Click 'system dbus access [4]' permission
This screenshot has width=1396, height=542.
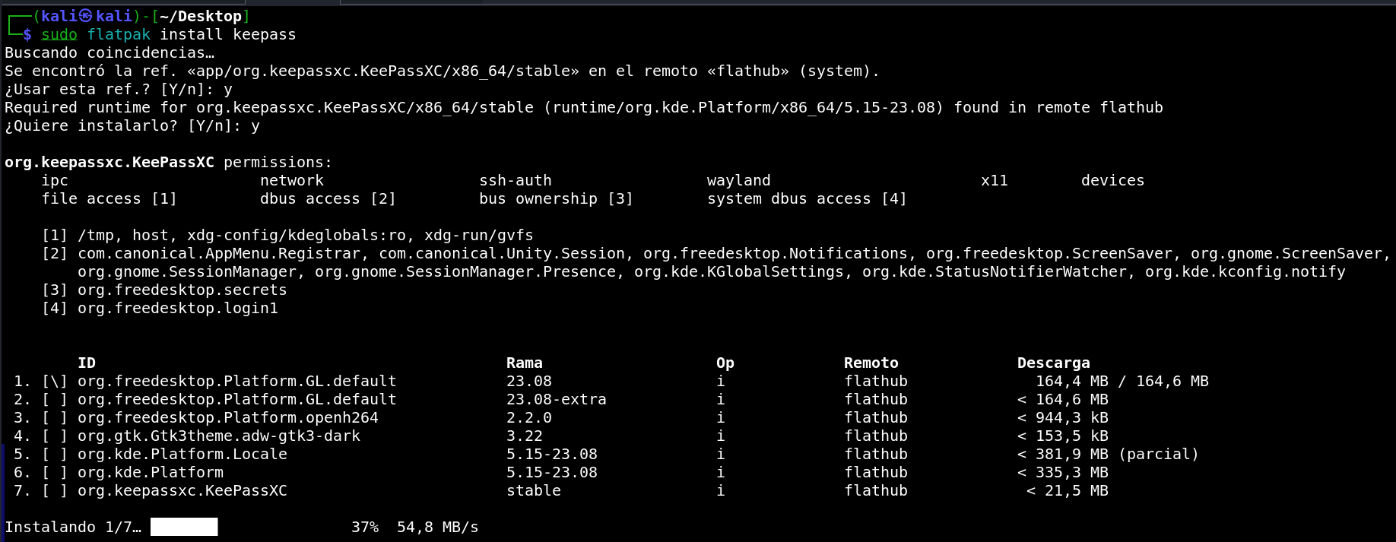(x=807, y=198)
